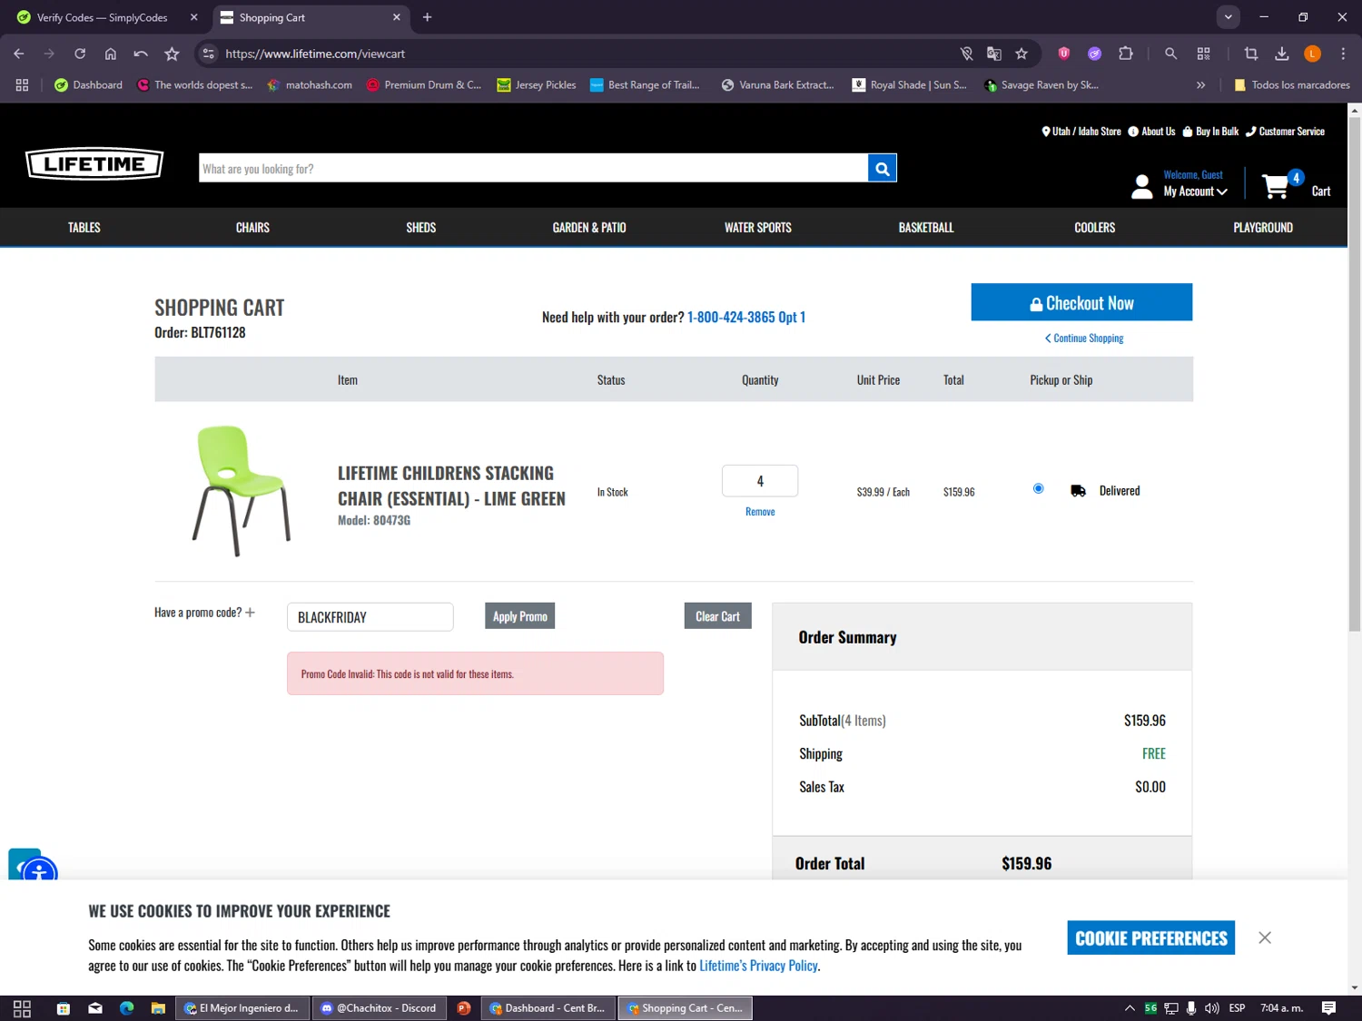The width and height of the screenshot is (1362, 1021).
Task: Go back with browser back arrow
Action: pyautogui.click(x=19, y=54)
